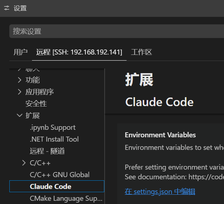Click the Environment Variables setting title
The height and width of the screenshot is (204, 224).
[x=160, y=135]
